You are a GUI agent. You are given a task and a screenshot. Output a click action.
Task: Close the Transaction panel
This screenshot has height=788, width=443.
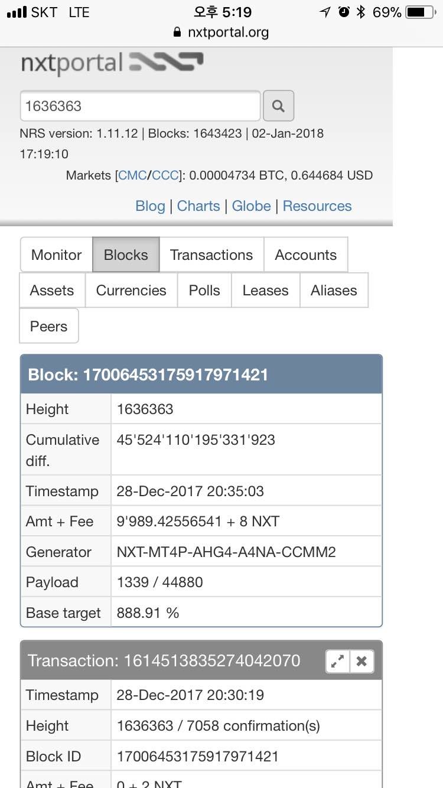point(361,662)
